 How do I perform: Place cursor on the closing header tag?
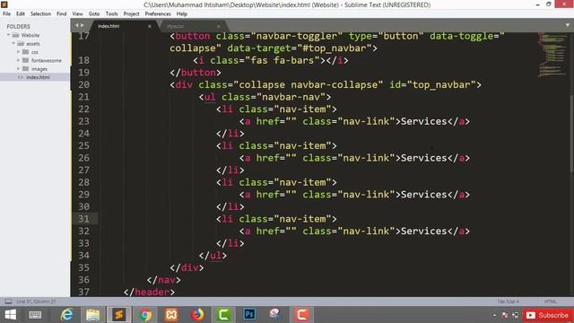(150, 292)
